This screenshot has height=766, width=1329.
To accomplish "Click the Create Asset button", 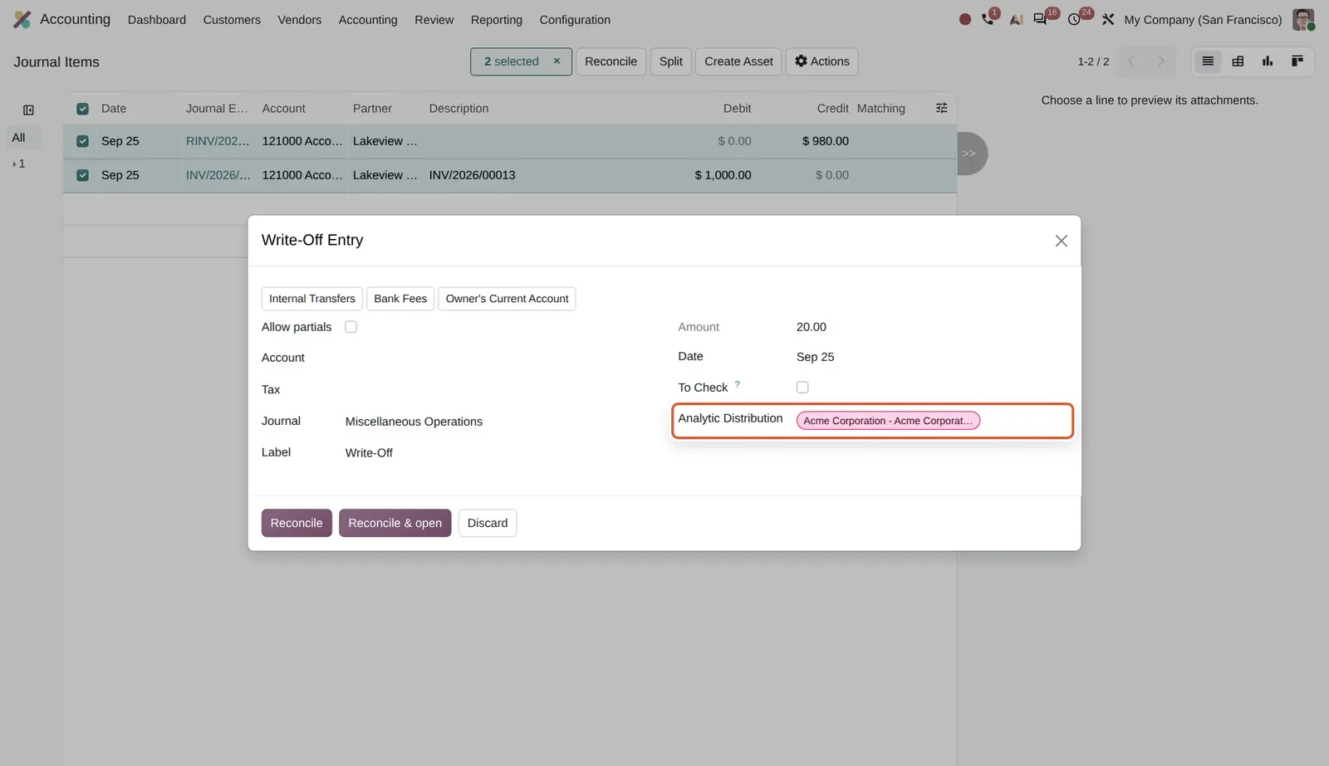I will tap(738, 61).
